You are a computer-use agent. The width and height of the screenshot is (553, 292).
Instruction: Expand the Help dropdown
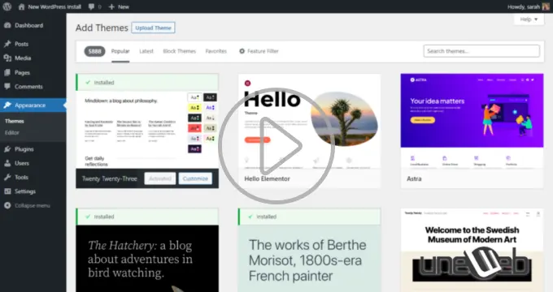point(529,19)
